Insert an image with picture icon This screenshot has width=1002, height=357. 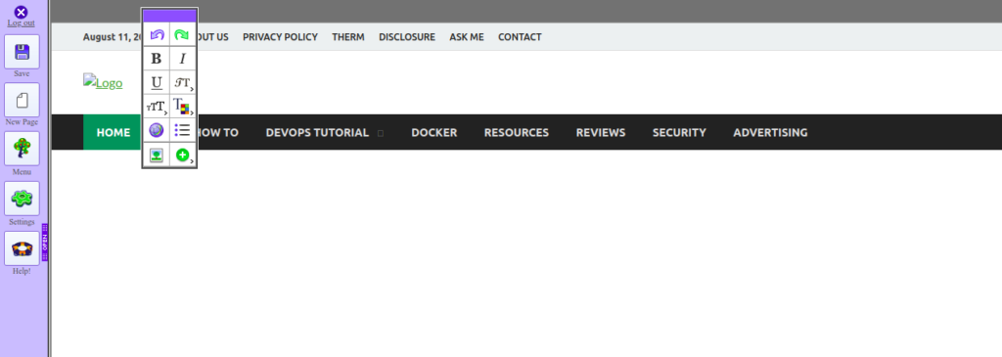[x=157, y=155]
